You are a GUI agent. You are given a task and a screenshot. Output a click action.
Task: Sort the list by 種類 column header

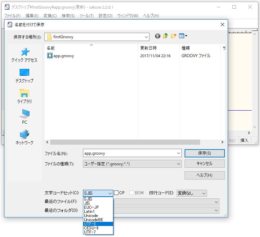(x=200, y=48)
